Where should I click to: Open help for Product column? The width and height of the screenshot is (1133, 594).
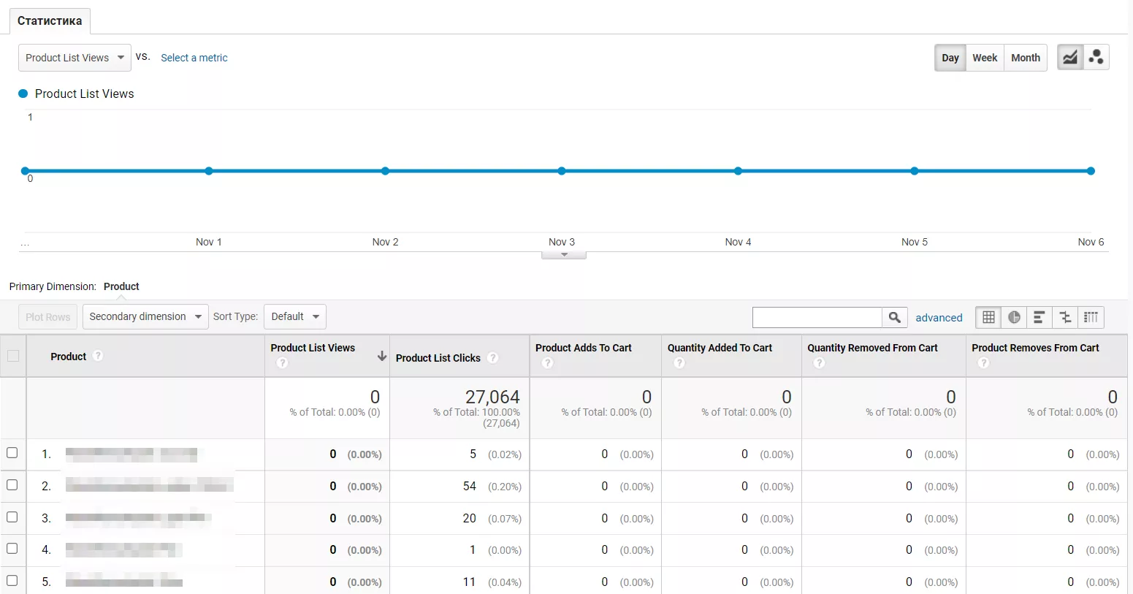coord(98,356)
